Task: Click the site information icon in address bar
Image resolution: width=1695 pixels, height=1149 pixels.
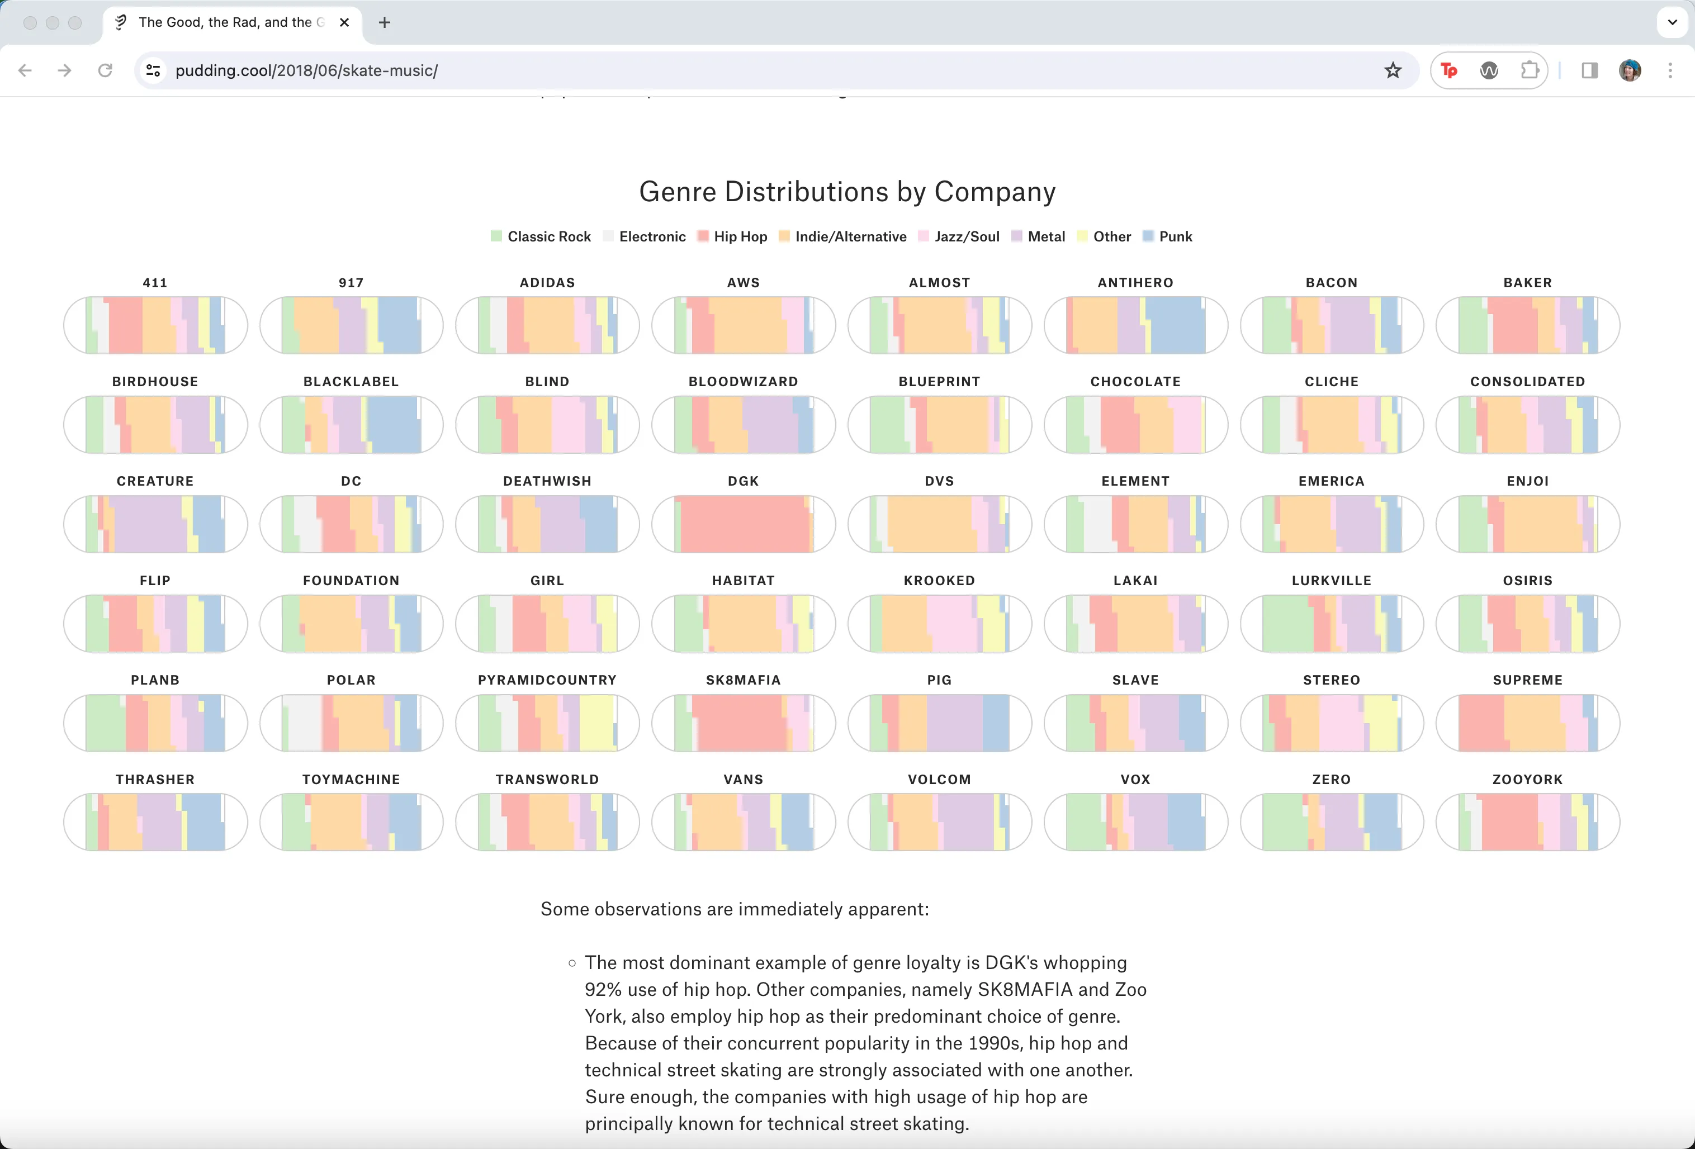Action: (153, 70)
